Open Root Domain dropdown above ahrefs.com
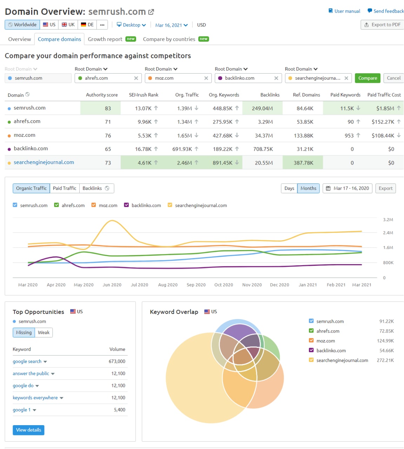This screenshot has width=404, height=449. click(x=91, y=69)
